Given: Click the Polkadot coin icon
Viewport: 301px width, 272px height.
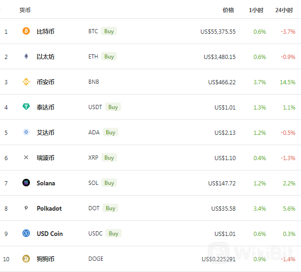Looking at the screenshot, I should tap(26, 208).
